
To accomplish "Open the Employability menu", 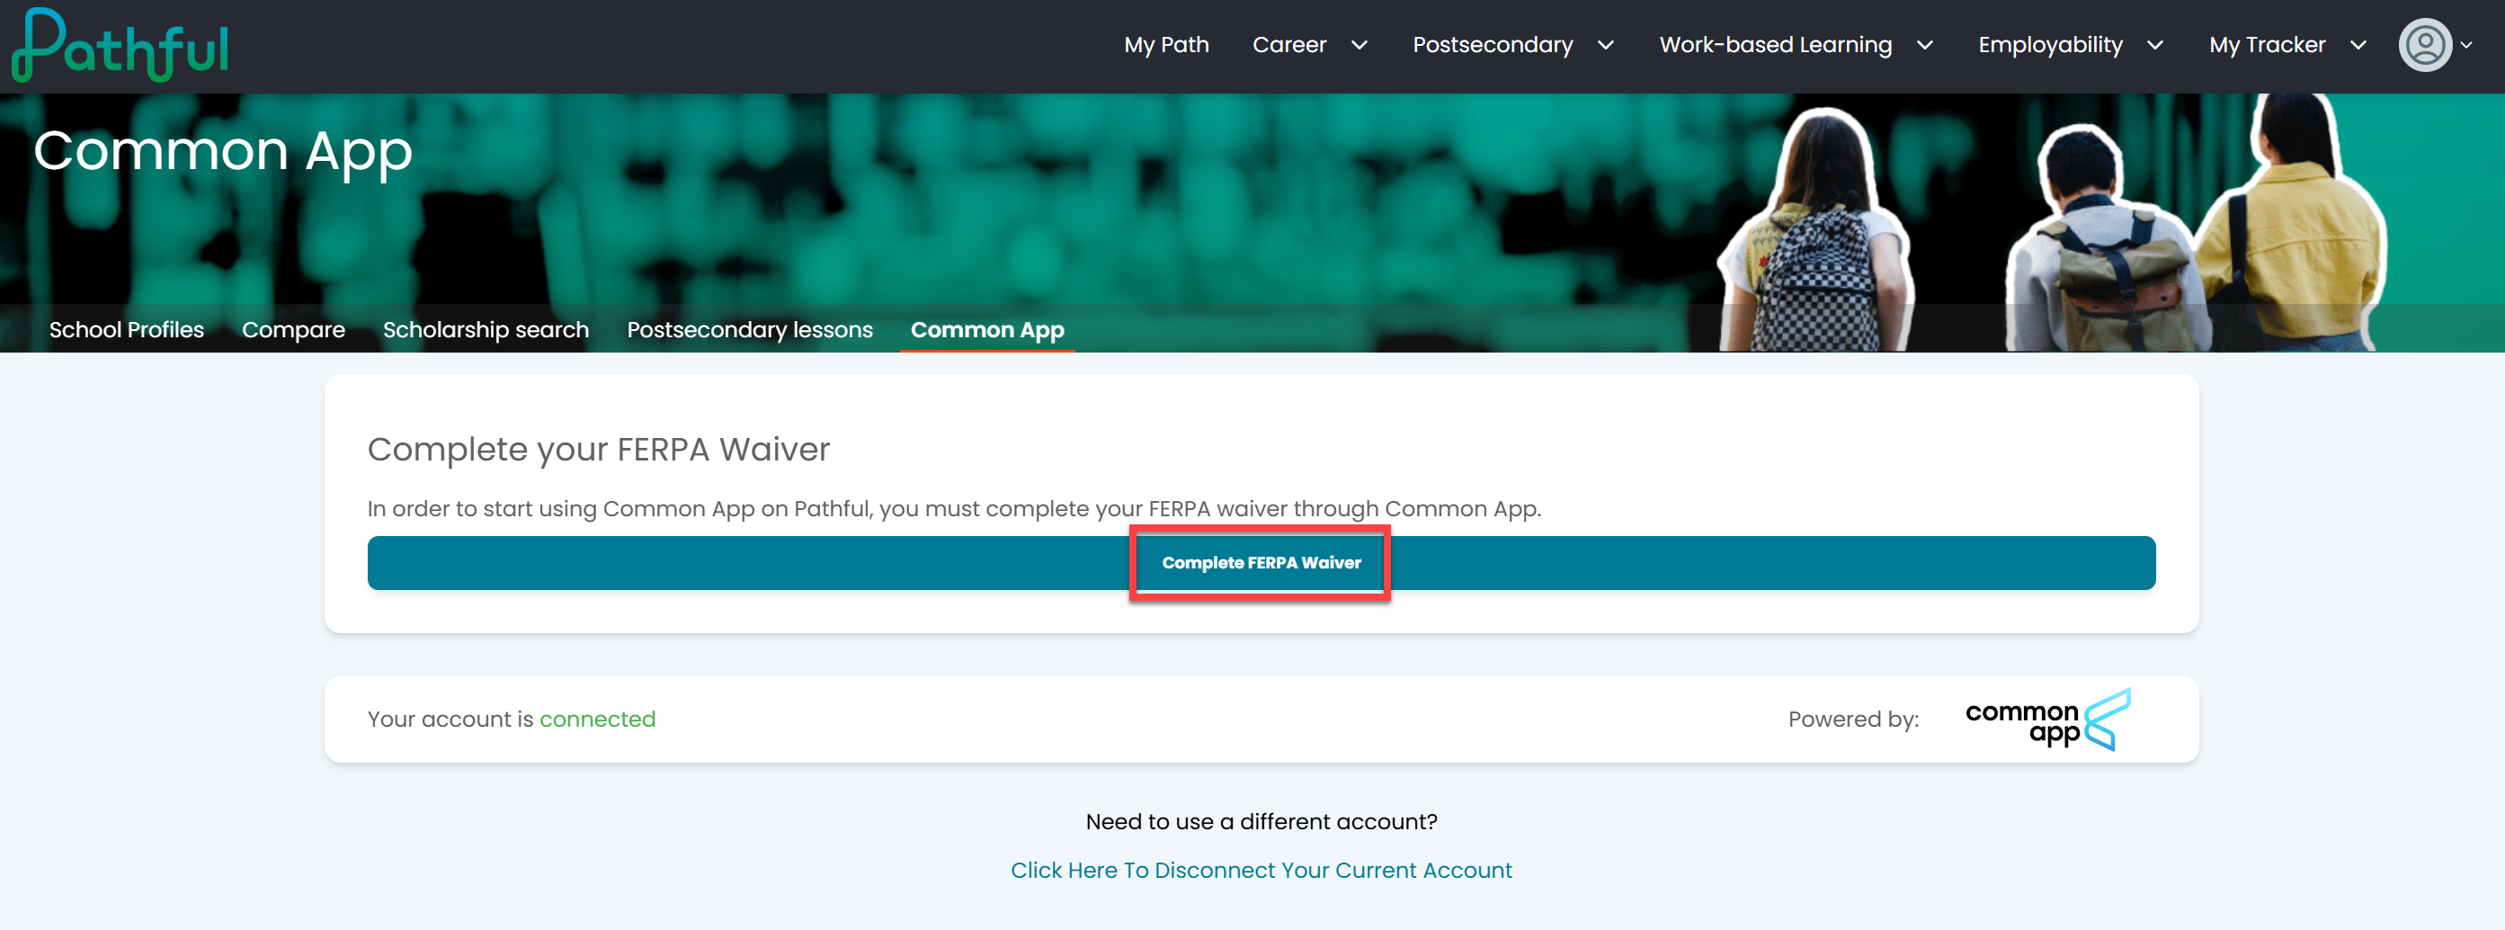I will click(x=2050, y=45).
